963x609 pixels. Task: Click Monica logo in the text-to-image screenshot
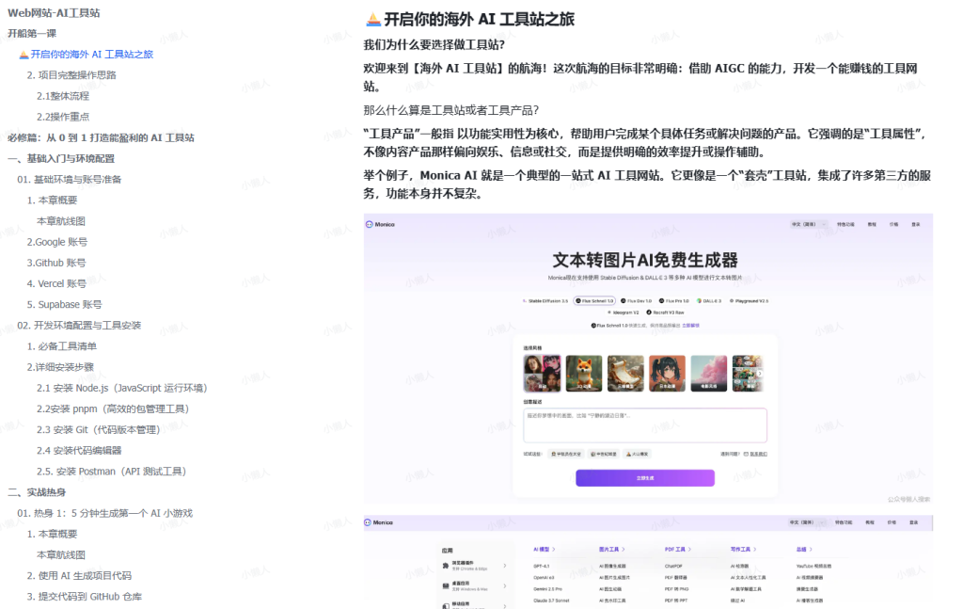coord(381,224)
